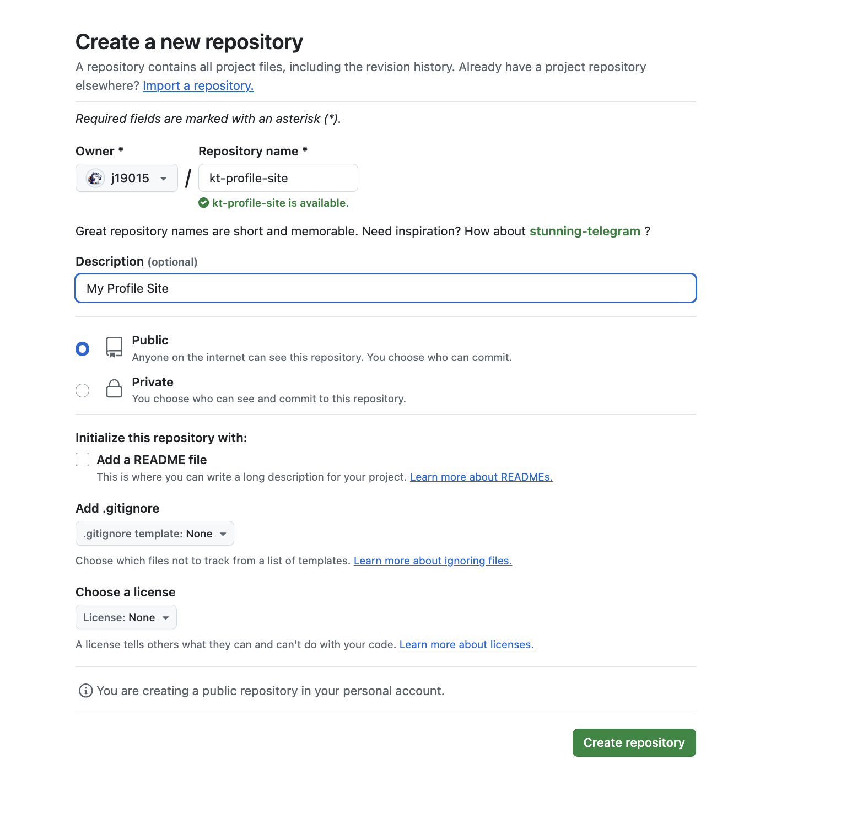Click the Repository name input field
841x829 pixels.
point(278,178)
